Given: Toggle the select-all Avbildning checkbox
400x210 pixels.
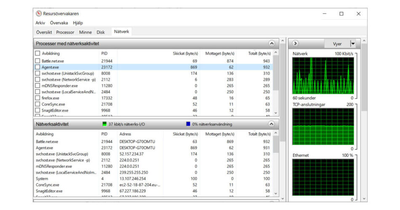Looking at the screenshot, I should coord(38,53).
